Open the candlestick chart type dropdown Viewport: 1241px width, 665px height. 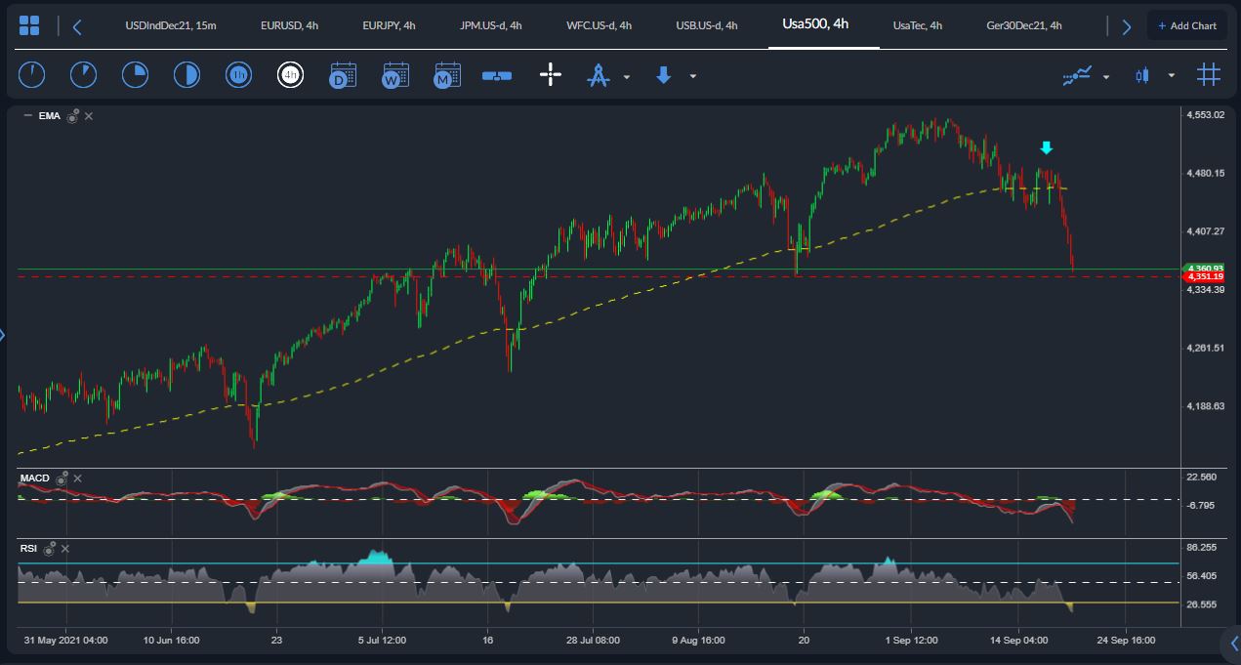pyautogui.click(x=1171, y=76)
